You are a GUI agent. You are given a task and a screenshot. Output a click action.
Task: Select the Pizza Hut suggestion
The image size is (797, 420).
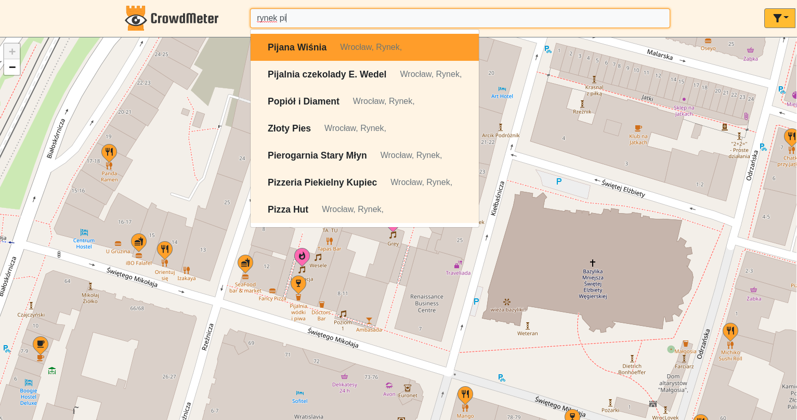tap(364, 209)
